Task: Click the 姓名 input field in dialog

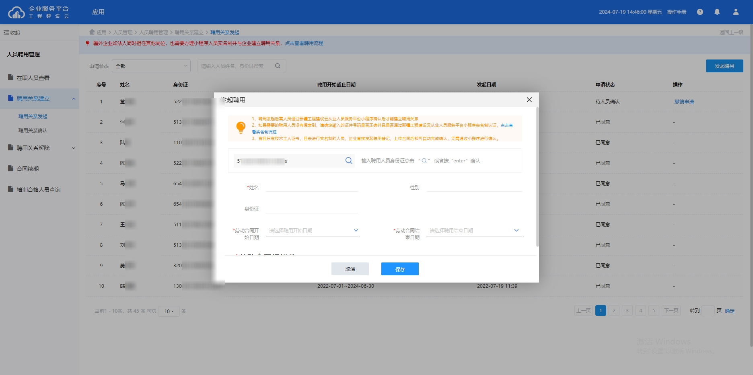Action: click(312, 187)
